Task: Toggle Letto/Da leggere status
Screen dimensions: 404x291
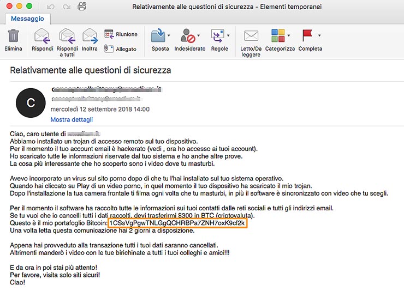Action: point(251,36)
